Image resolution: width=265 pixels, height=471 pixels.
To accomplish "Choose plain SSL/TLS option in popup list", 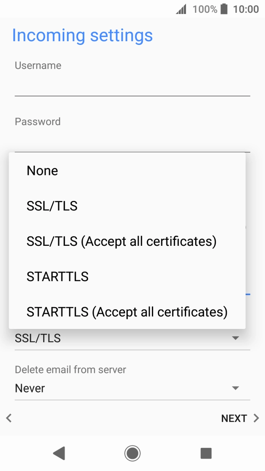I will coord(52,206).
